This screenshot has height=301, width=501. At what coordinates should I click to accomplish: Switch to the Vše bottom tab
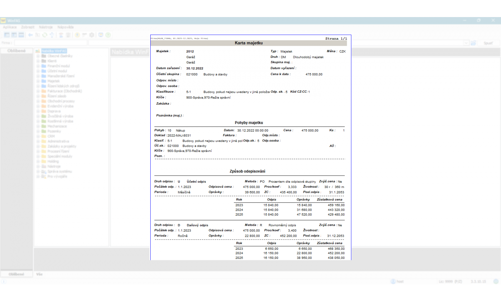(39, 274)
